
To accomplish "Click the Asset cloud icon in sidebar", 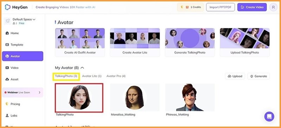I will (7, 79).
